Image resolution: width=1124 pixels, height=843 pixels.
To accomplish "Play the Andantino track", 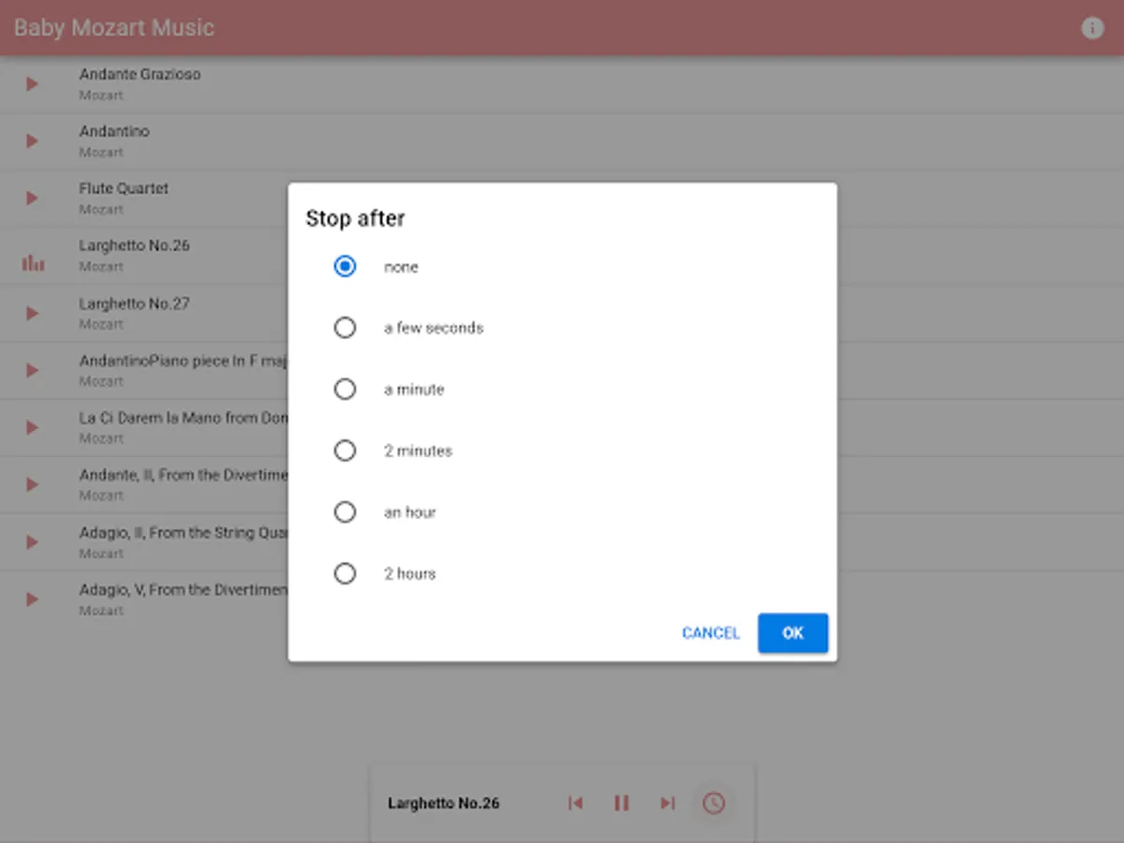I will click(32, 141).
